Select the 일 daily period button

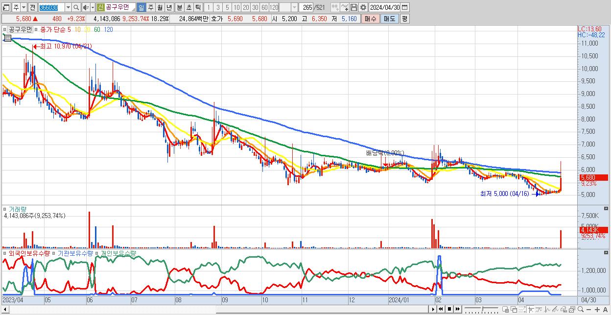pos(141,7)
